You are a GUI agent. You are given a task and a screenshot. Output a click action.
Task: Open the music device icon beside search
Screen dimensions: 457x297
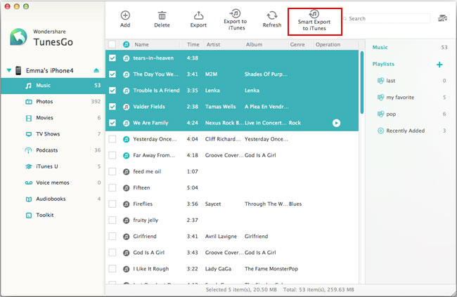(x=442, y=18)
